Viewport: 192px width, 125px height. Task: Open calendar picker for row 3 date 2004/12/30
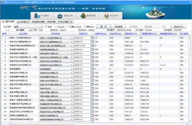point(92,46)
